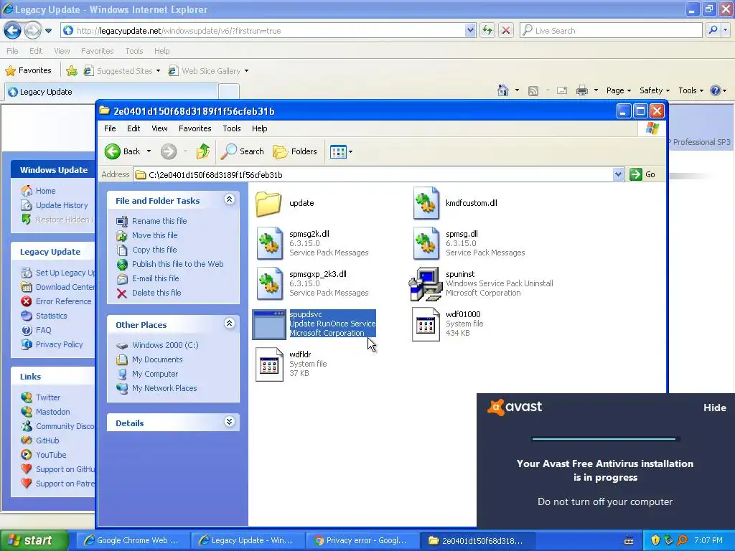Viewport: 735px width, 551px height.
Task: Open Explorer Search tool
Action: (x=243, y=151)
